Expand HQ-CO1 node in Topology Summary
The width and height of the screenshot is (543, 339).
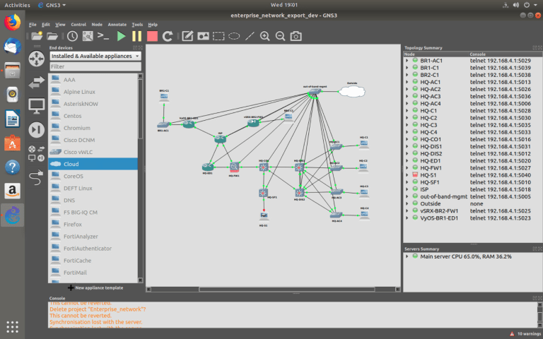coord(407,139)
